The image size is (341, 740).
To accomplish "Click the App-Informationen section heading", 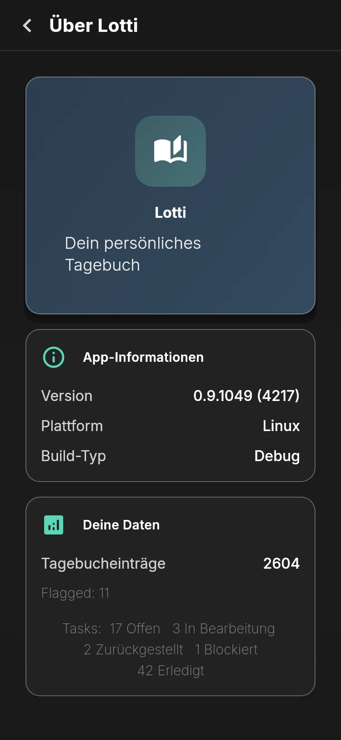I will (143, 357).
